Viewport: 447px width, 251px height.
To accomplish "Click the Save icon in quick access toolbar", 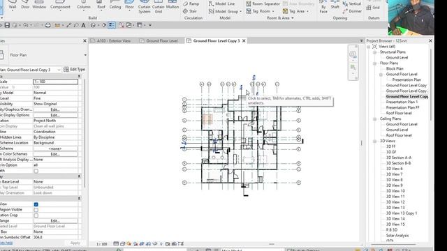I will [x=7, y=25].
